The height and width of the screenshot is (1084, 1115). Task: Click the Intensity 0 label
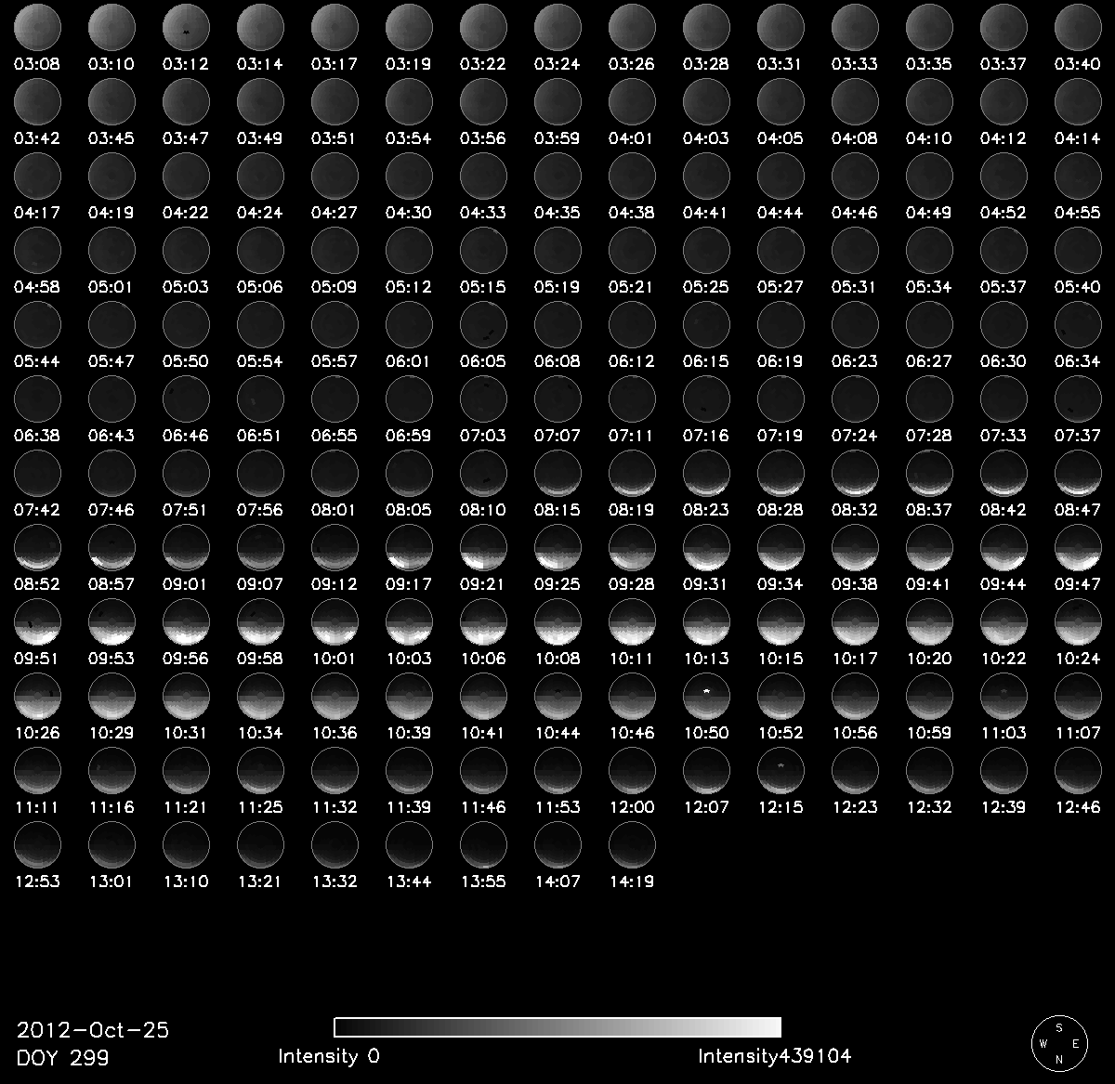tap(329, 1056)
